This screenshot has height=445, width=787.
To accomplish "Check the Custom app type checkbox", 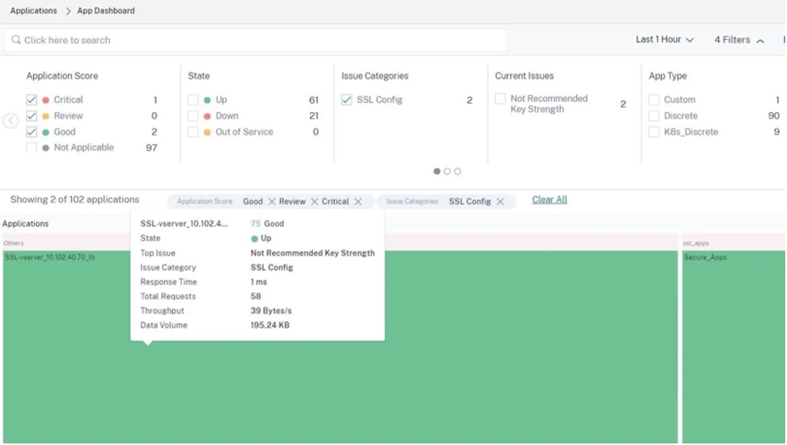I will point(654,100).
